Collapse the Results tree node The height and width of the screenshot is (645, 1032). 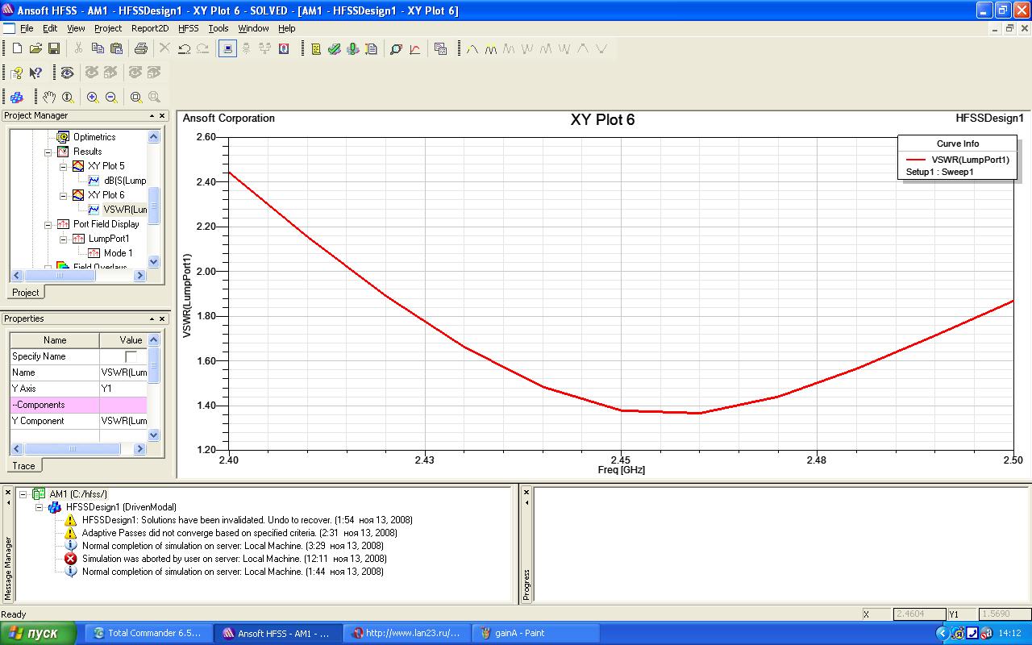[48, 152]
